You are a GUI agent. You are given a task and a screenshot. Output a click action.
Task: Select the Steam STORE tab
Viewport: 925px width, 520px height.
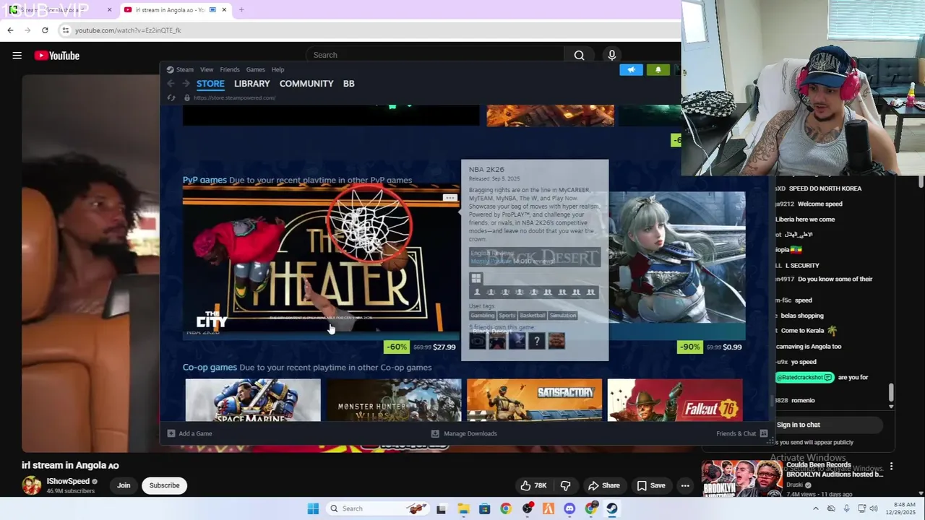pyautogui.click(x=210, y=84)
